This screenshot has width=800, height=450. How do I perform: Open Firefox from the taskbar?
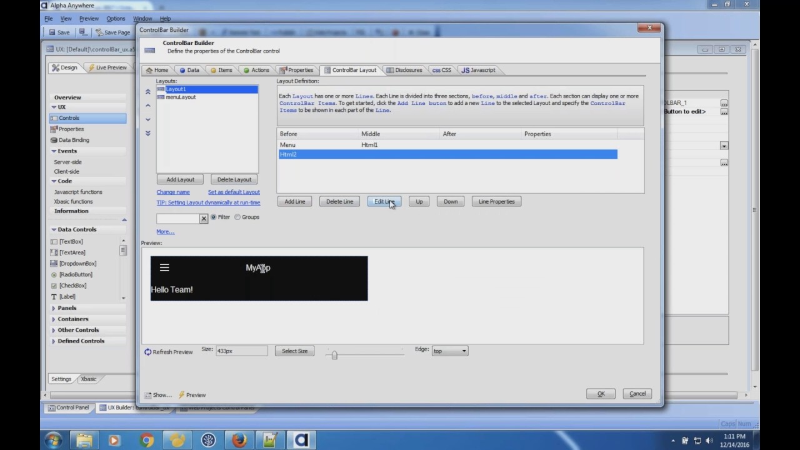(239, 441)
